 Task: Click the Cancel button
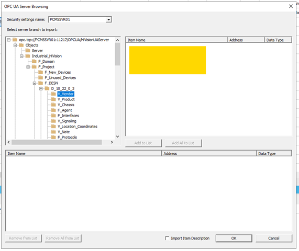click(274, 238)
